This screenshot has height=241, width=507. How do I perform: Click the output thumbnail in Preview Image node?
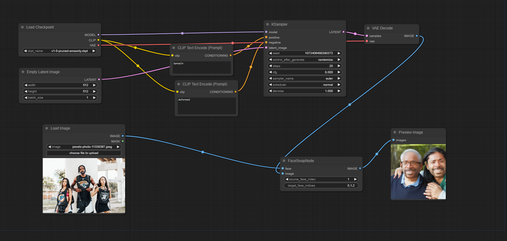[x=418, y=172]
